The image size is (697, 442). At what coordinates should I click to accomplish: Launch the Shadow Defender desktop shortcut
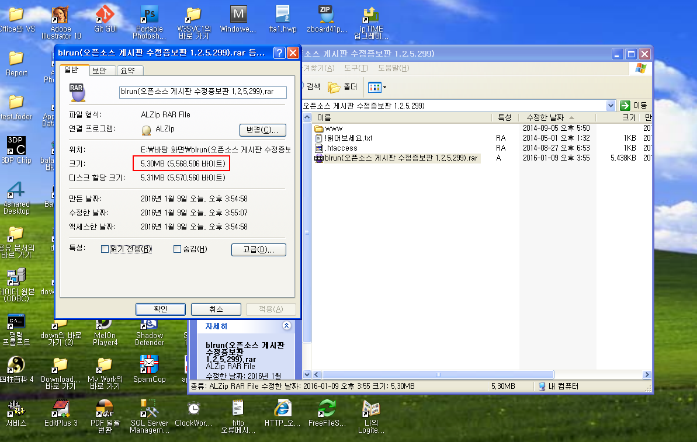[x=150, y=332]
